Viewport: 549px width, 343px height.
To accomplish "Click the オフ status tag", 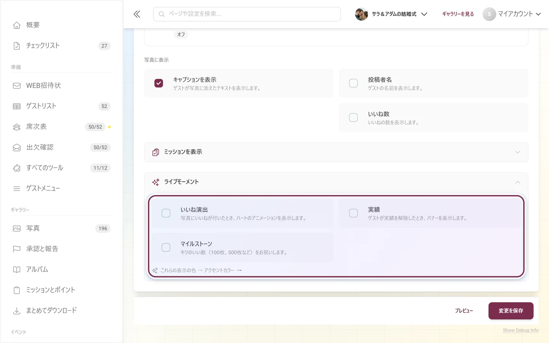I will tap(181, 35).
